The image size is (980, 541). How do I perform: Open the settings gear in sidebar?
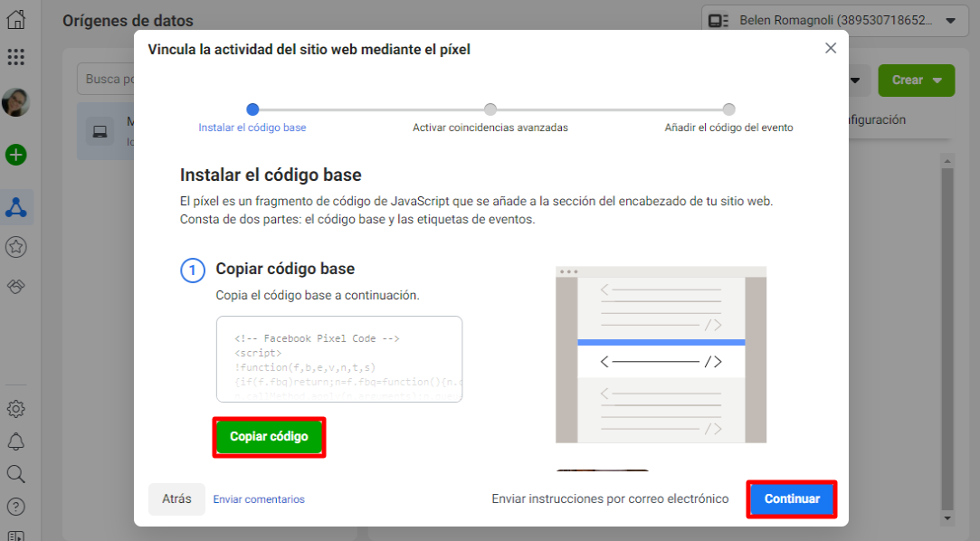click(16, 409)
